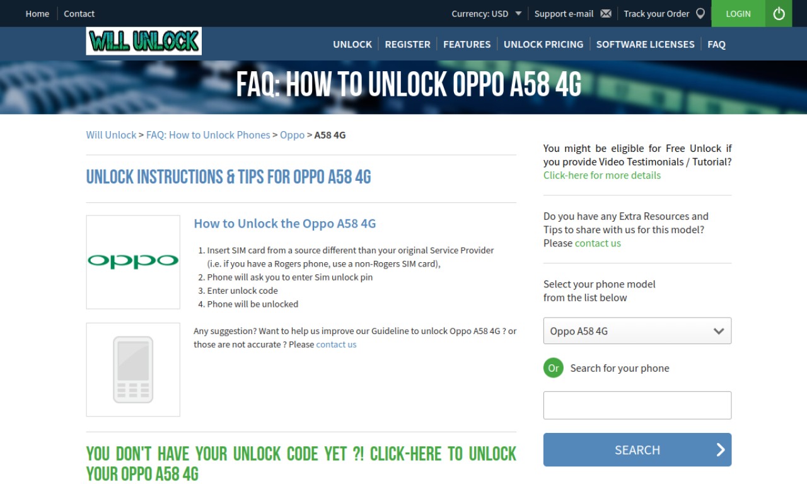The image size is (807, 484).
Task: Click the A58 4G breadcrumb text
Action: pyautogui.click(x=330, y=135)
